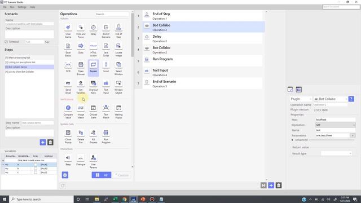The width and height of the screenshot is (361, 203).
Task: Select the Compare Value verification
Action: tap(68, 112)
